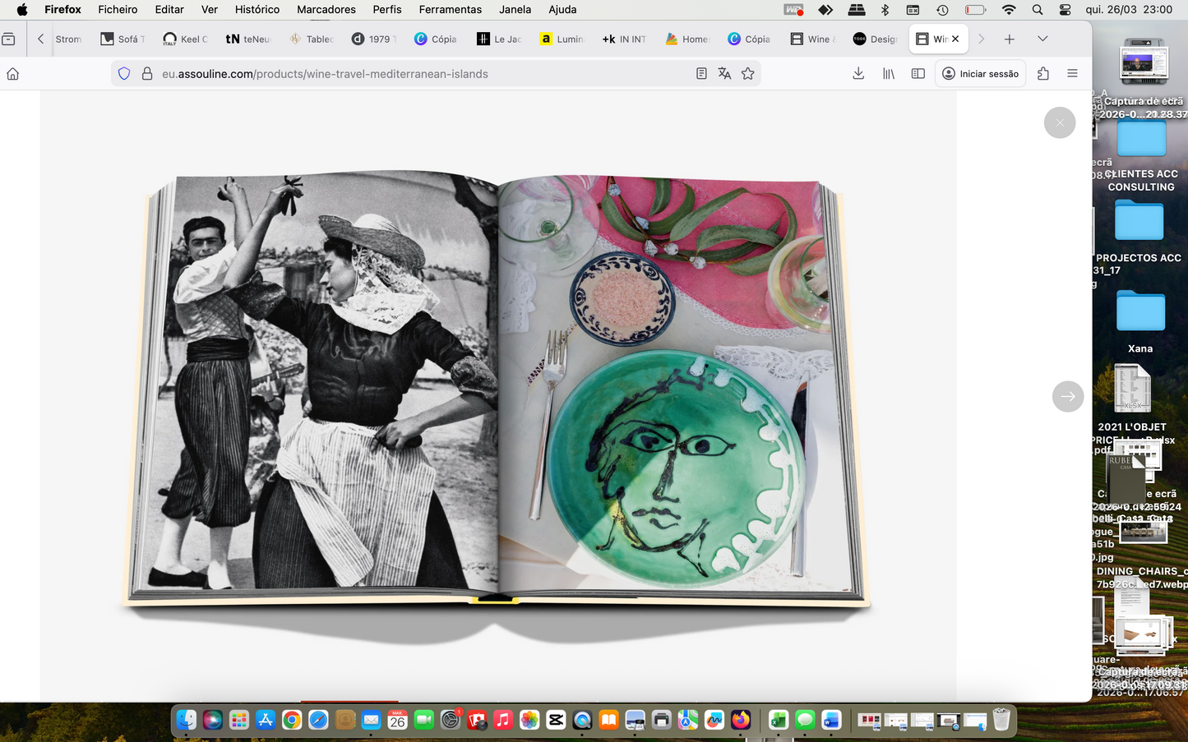Open Spotlight search in menu bar
The width and height of the screenshot is (1188, 742).
click(1038, 9)
